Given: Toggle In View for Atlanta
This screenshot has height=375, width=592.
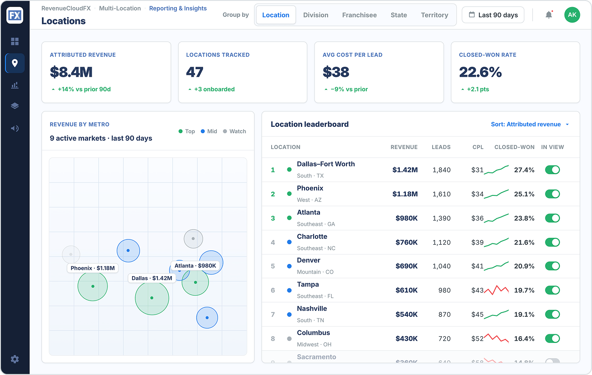Looking at the screenshot, I should click(x=552, y=218).
